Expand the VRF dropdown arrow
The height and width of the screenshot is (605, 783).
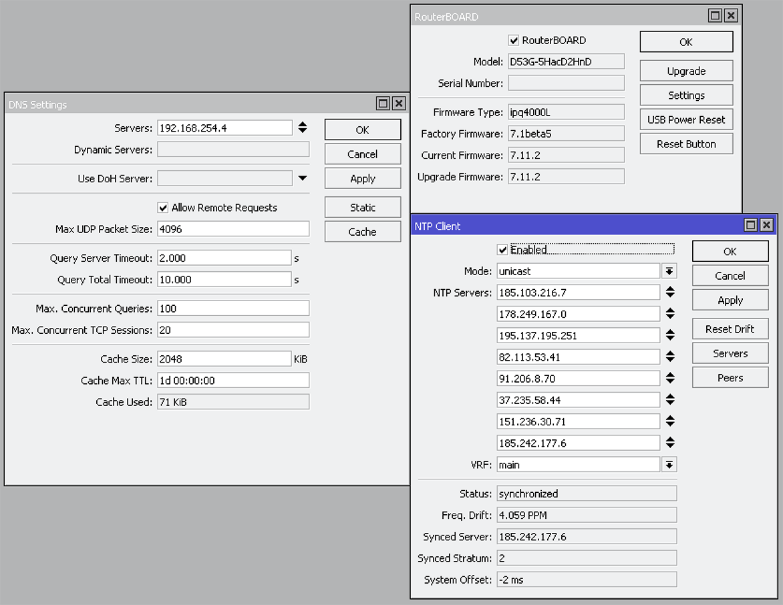669,465
